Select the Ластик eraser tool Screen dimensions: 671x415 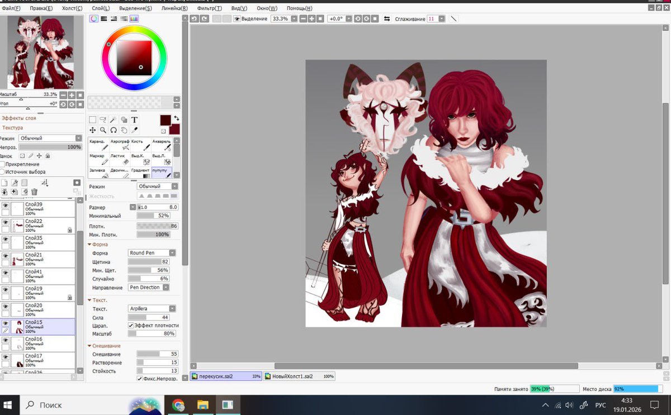(119, 159)
